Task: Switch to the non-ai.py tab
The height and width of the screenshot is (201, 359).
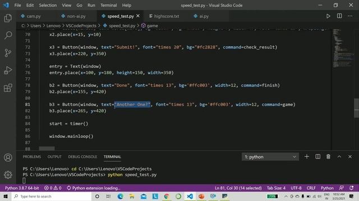Action: 76,16
